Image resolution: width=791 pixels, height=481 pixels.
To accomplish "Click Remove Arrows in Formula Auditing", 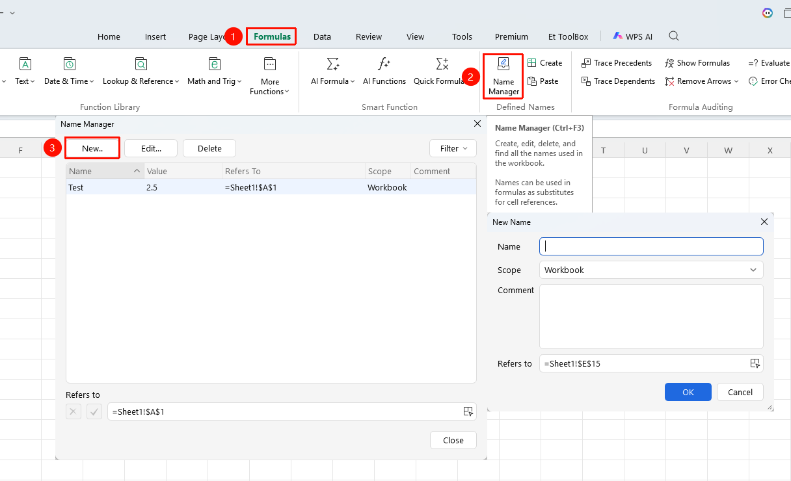I will pyautogui.click(x=701, y=81).
